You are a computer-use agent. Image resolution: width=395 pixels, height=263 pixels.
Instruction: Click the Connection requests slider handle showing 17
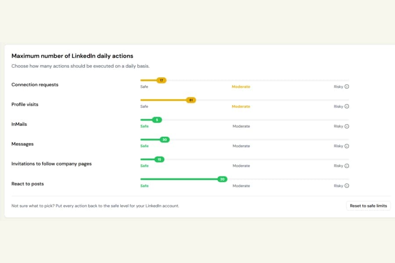(162, 80)
